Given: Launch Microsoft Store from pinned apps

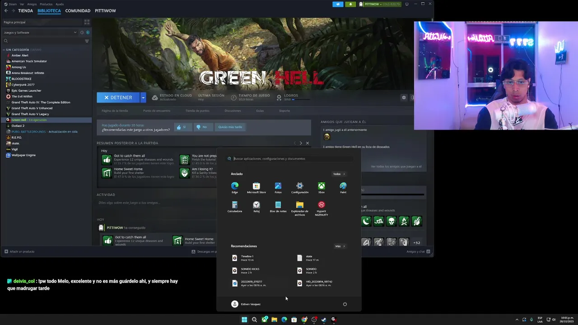Looking at the screenshot, I should (x=256, y=188).
